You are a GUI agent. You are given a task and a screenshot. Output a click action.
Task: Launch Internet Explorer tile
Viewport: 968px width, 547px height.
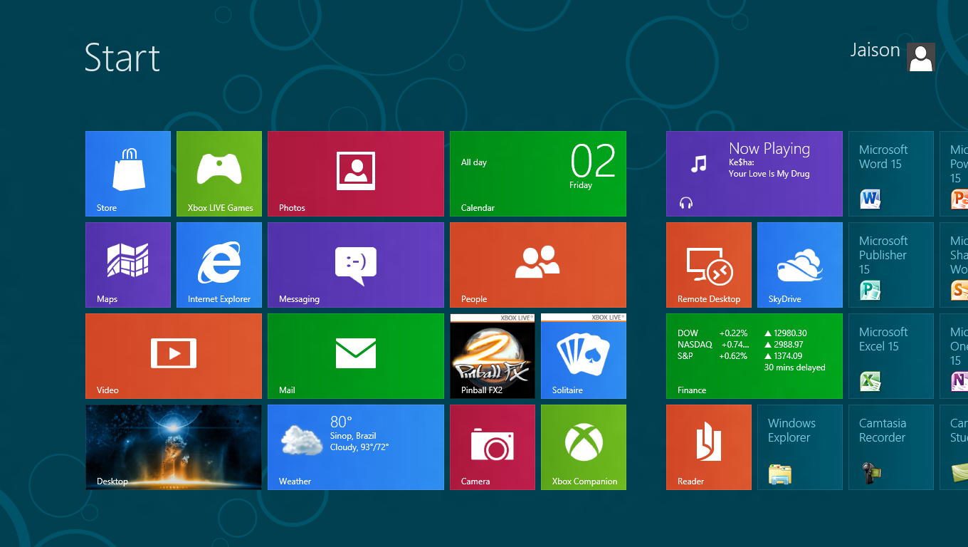(x=219, y=265)
